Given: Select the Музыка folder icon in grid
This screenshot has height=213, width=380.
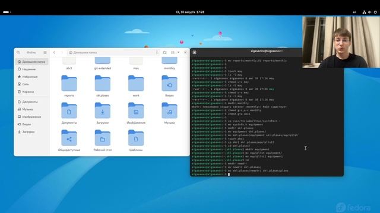Looking at the screenshot, I should tap(169, 111).
